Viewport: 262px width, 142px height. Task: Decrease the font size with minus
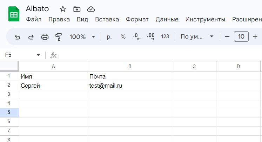coord(227,36)
